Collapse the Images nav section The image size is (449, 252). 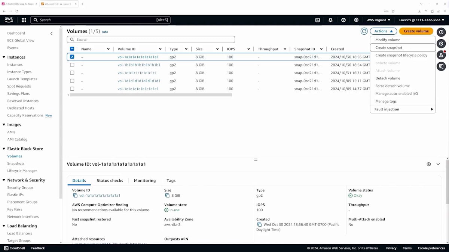click(4, 125)
